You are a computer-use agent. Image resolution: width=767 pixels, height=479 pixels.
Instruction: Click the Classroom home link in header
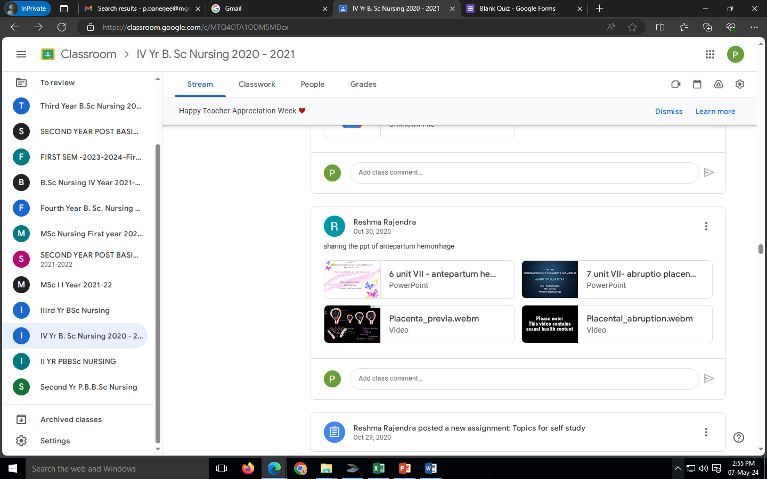pyautogui.click(x=88, y=54)
